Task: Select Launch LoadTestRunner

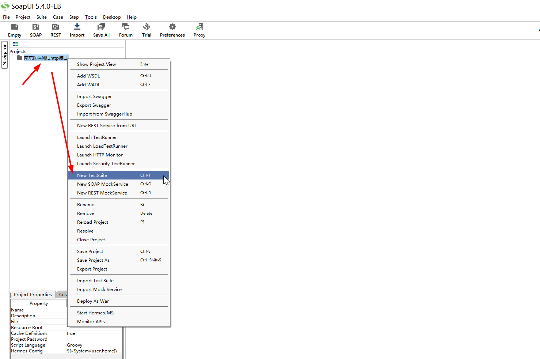Action: pyautogui.click(x=119, y=146)
